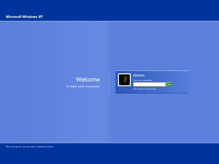Click 'To begin, enter a password.' text
This screenshot has width=219, height=164.
[x=83, y=87]
